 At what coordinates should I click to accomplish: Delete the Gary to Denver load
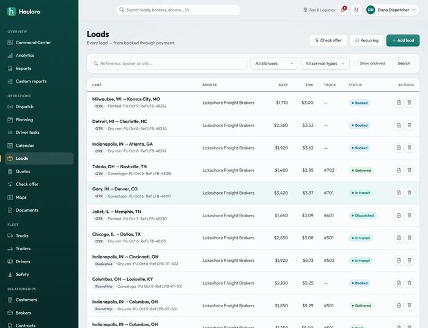[409, 193]
